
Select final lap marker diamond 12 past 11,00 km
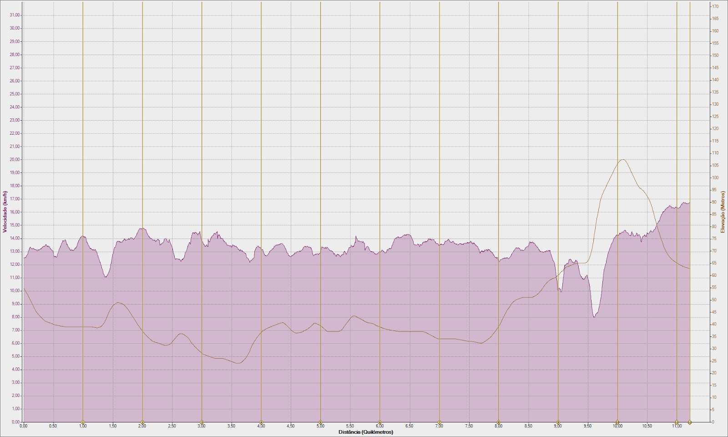(690, 422)
